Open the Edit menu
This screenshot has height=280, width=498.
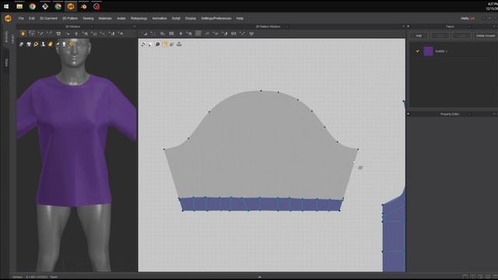pyautogui.click(x=32, y=19)
